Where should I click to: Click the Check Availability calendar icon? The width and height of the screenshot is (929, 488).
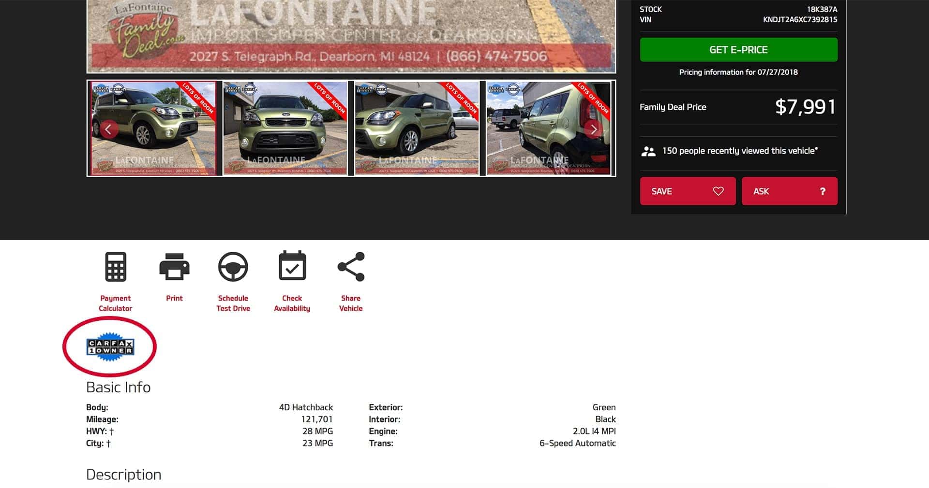(292, 266)
